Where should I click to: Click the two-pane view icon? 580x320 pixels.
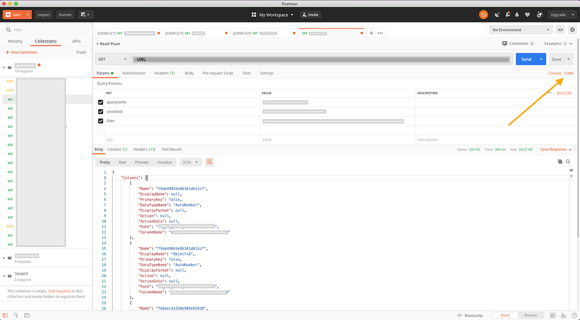click(x=553, y=315)
